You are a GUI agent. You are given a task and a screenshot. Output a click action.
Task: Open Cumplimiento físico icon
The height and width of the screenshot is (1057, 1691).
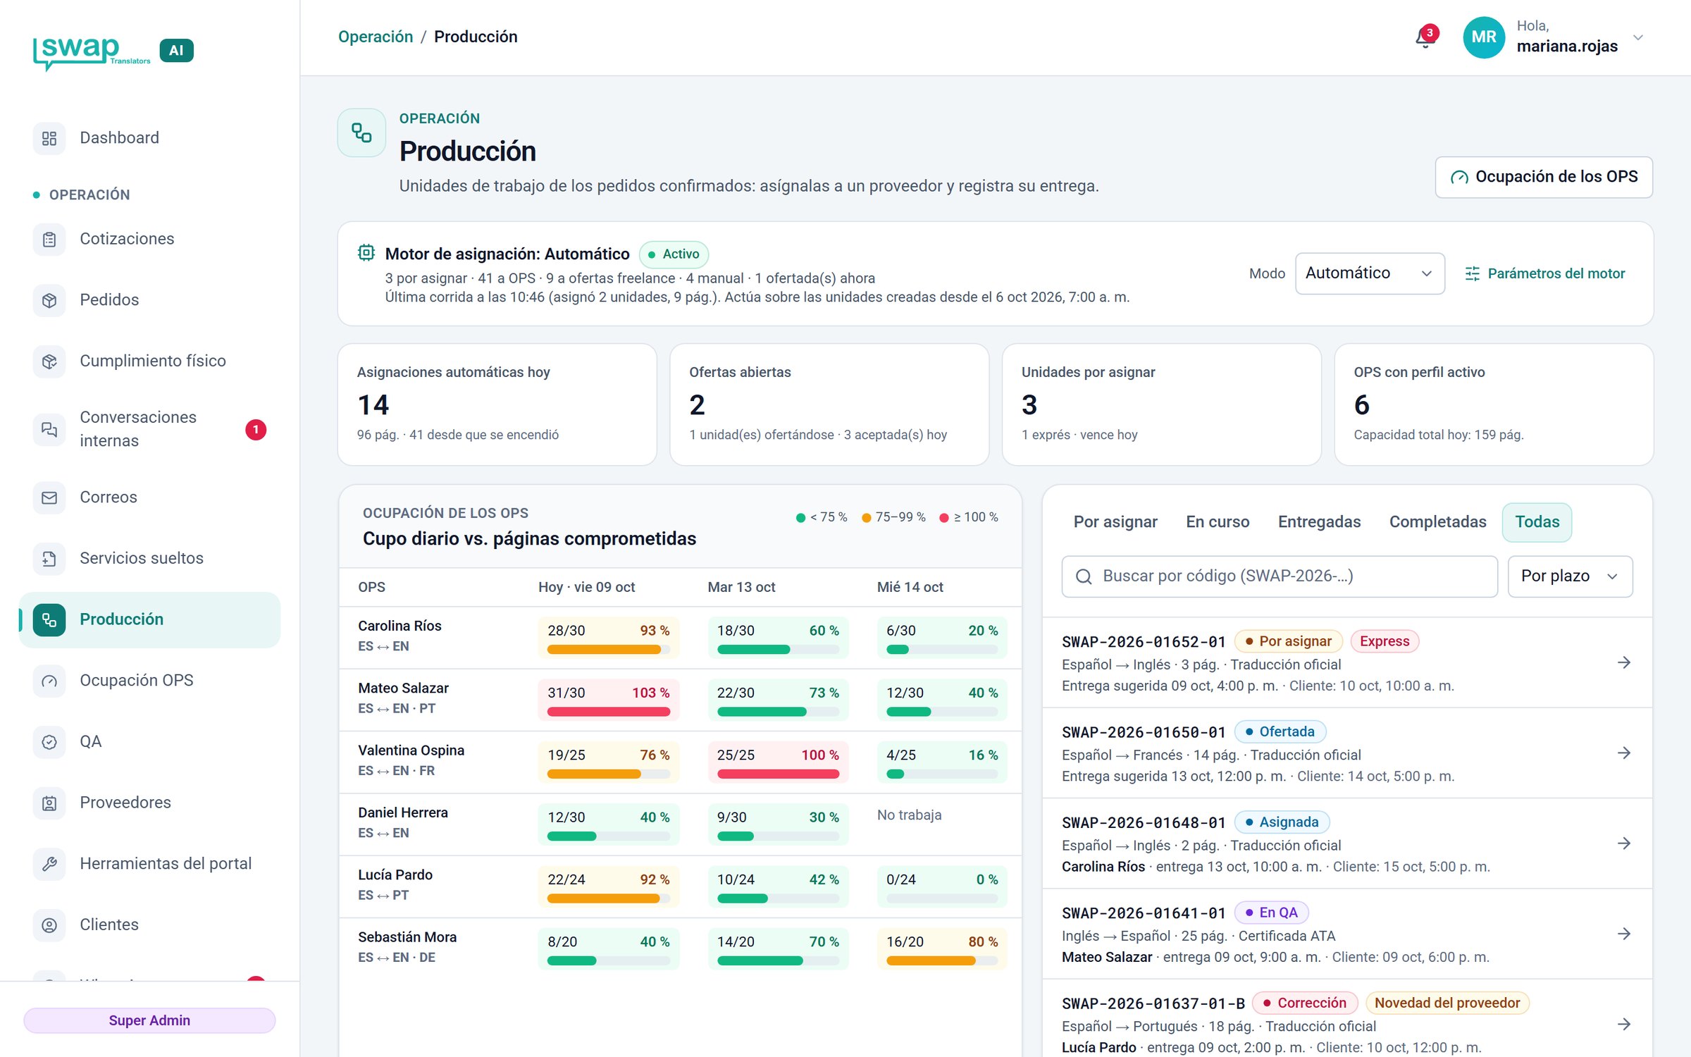49,361
